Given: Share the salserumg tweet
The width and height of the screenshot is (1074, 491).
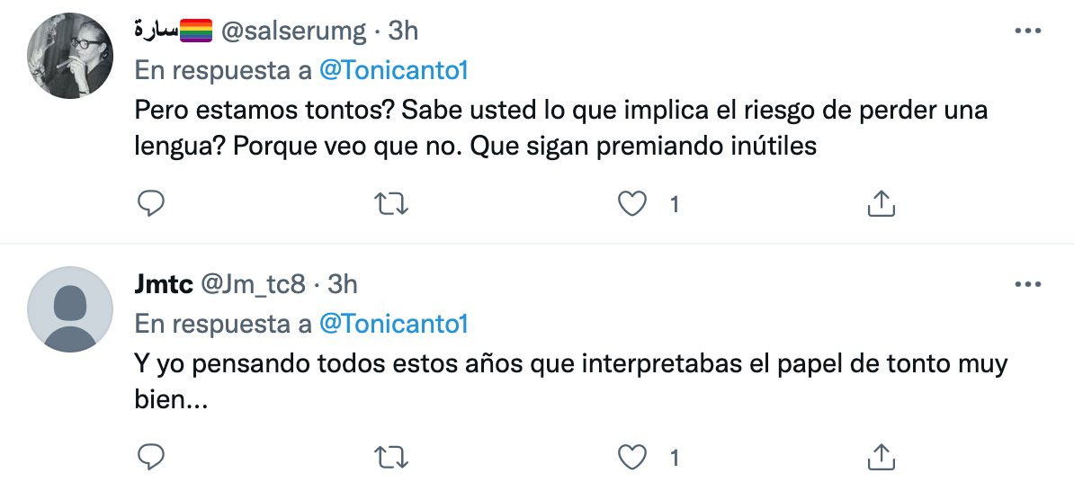Looking at the screenshot, I should click(882, 205).
